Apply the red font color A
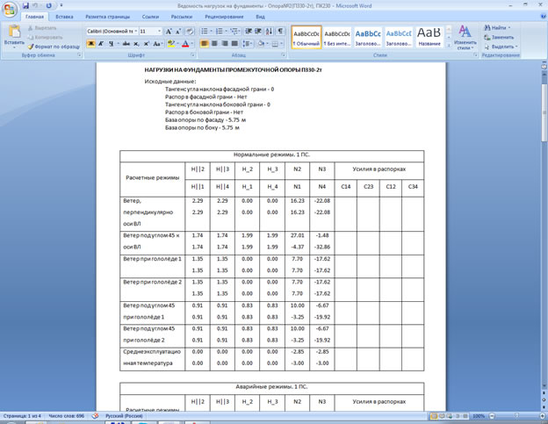548x424 pixels. (x=185, y=44)
